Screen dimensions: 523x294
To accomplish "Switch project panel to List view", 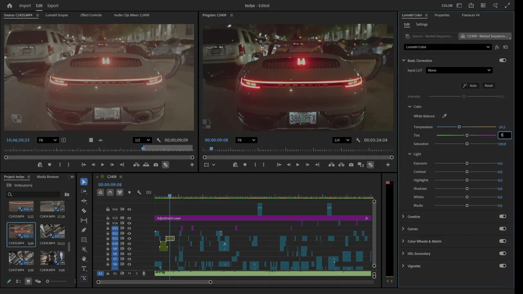I will 18,281.
